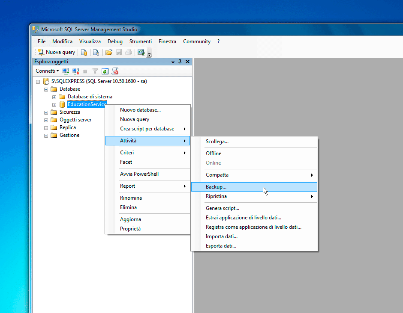403x313 pixels.
Task: Collapse the S\SQLEXPRESS server node
Action: point(38,82)
